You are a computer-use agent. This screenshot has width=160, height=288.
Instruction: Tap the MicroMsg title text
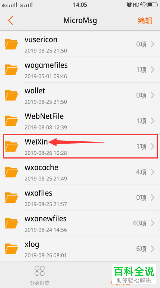tap(80, 20)
